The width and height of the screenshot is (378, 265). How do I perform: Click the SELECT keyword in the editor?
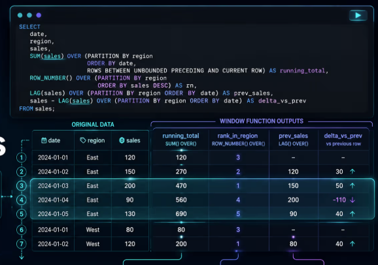click(x=29, y=27)
